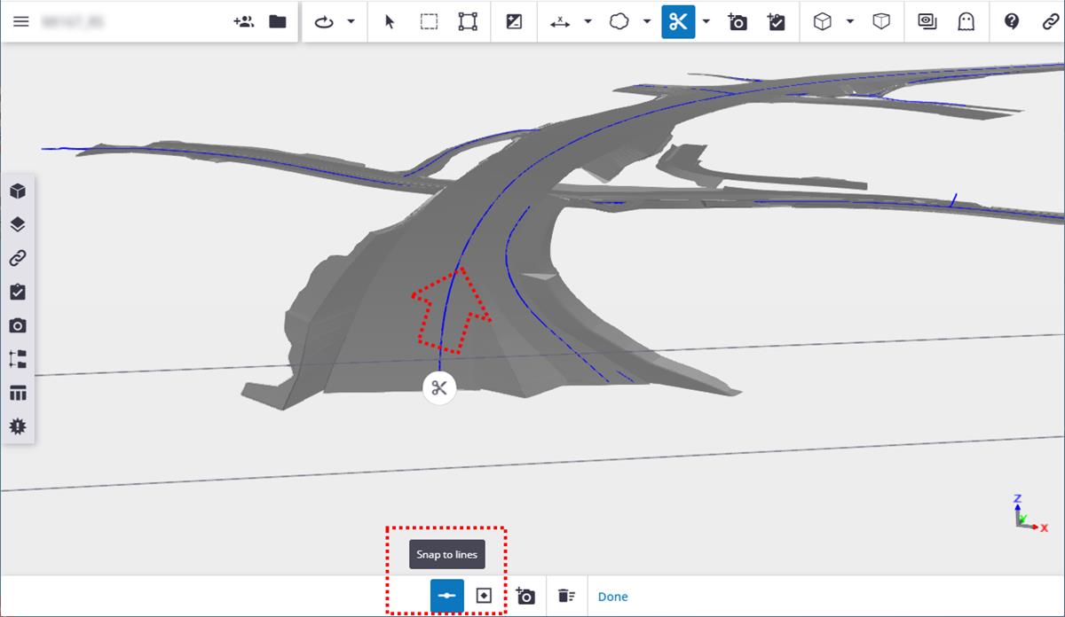Click Done to finish sectioning
The width and height of the screenshot is (1065, 617).
(613, 596)
